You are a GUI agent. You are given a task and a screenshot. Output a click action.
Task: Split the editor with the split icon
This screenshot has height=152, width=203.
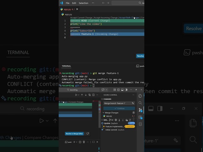click(x=93, y=95)
